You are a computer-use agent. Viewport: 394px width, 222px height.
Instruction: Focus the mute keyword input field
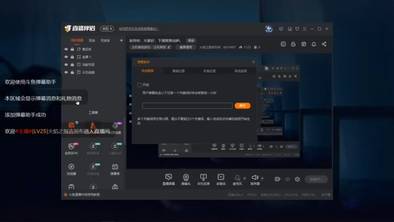pos(187,106)
